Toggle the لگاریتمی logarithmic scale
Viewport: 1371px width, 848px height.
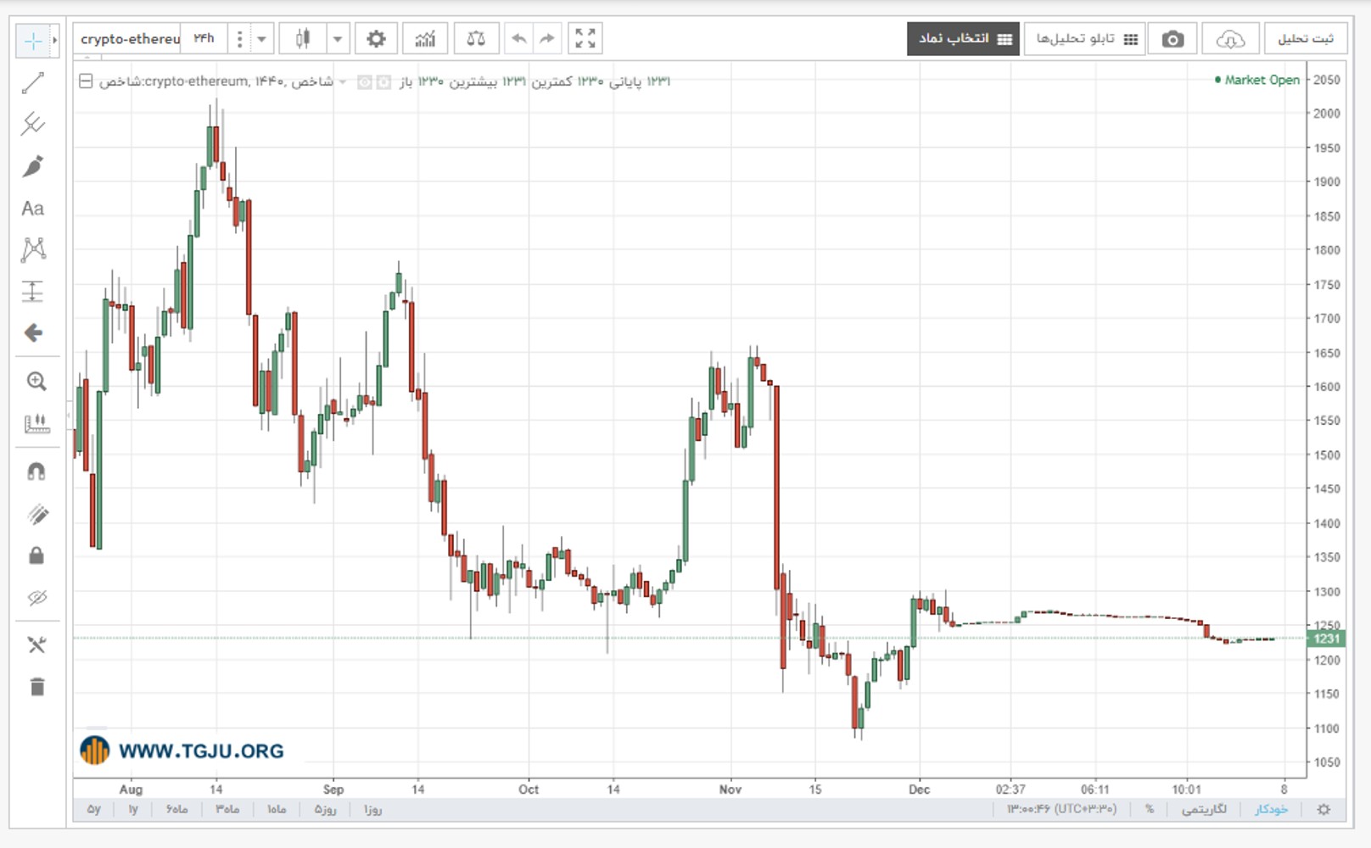click(x=1204, y=810)
